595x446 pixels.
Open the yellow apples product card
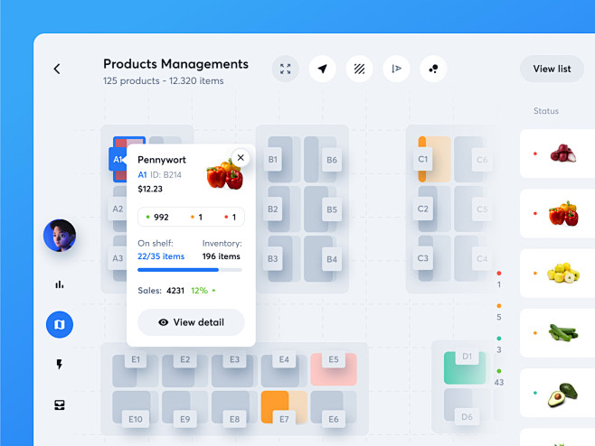point(557,274)
